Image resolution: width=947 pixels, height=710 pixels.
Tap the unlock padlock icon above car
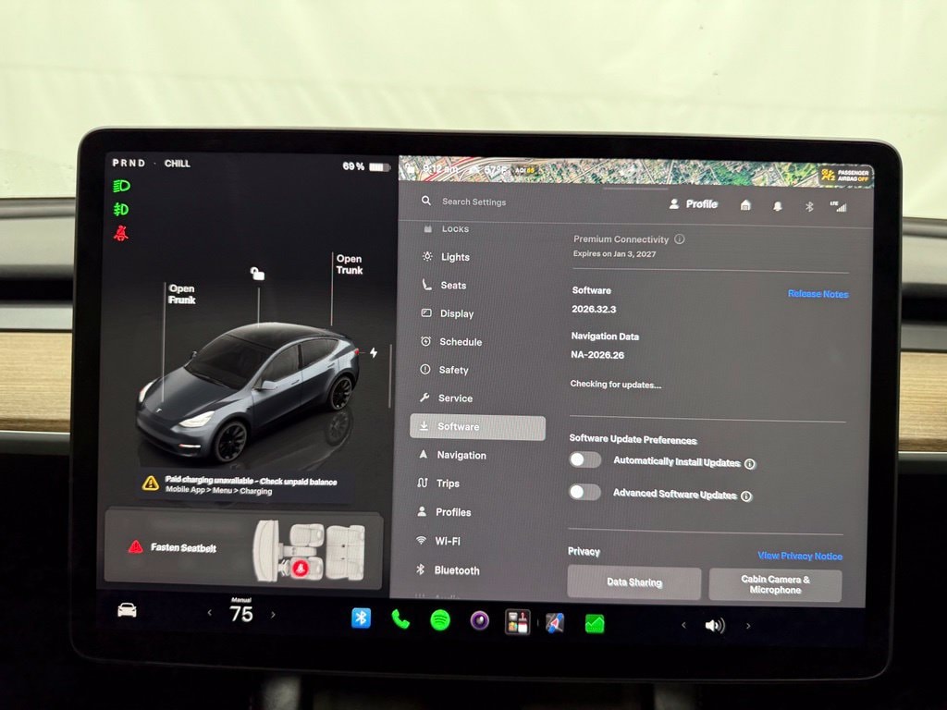pyautogui.click(x=258, y=274)
